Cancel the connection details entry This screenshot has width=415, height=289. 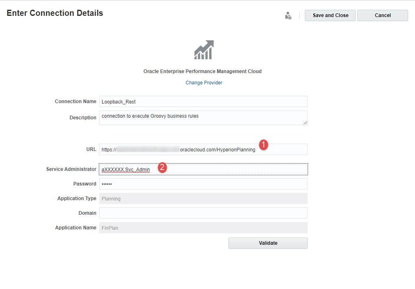(382, 15)
